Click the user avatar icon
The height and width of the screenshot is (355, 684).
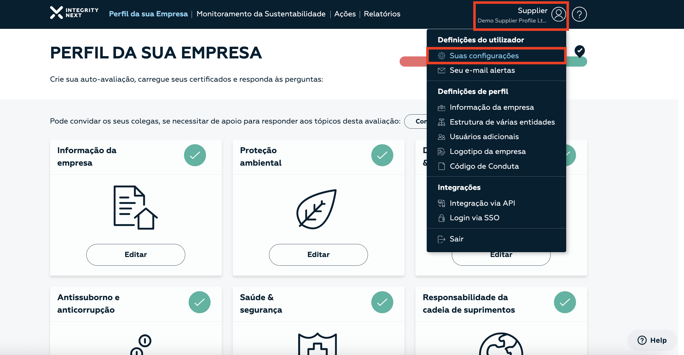click(558, 14)
